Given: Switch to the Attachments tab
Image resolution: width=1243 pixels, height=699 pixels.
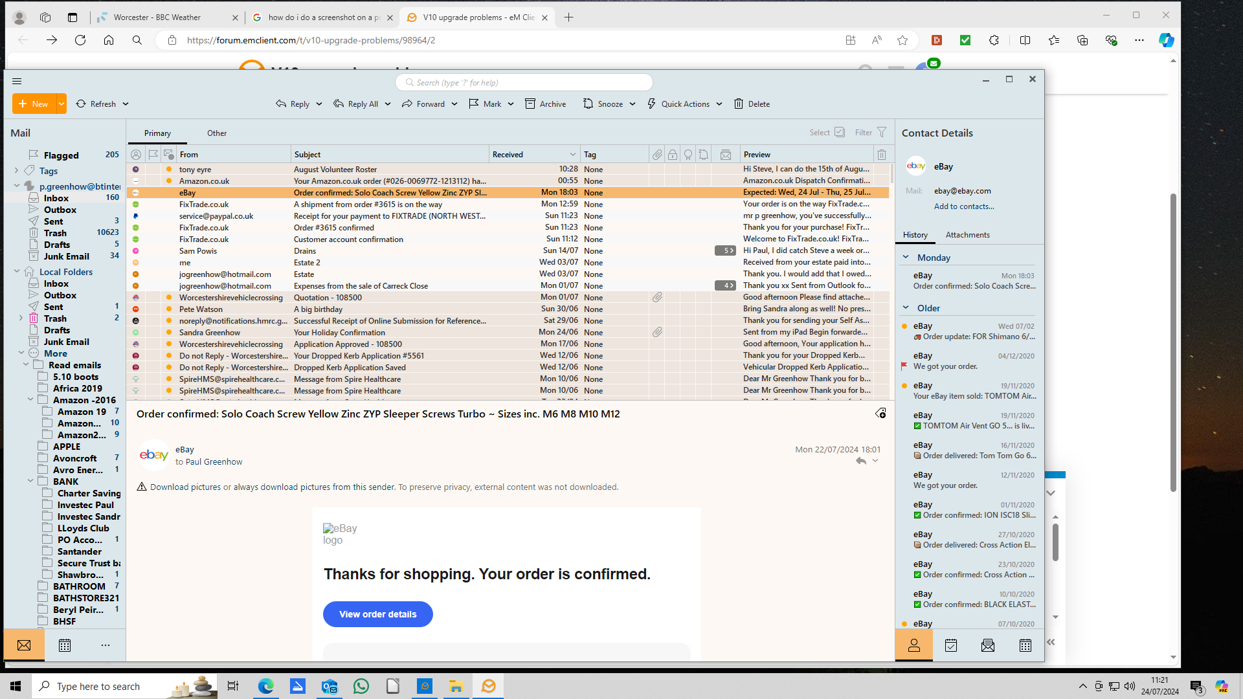Looking at the screenshot, I should click(x=967, y=235).
